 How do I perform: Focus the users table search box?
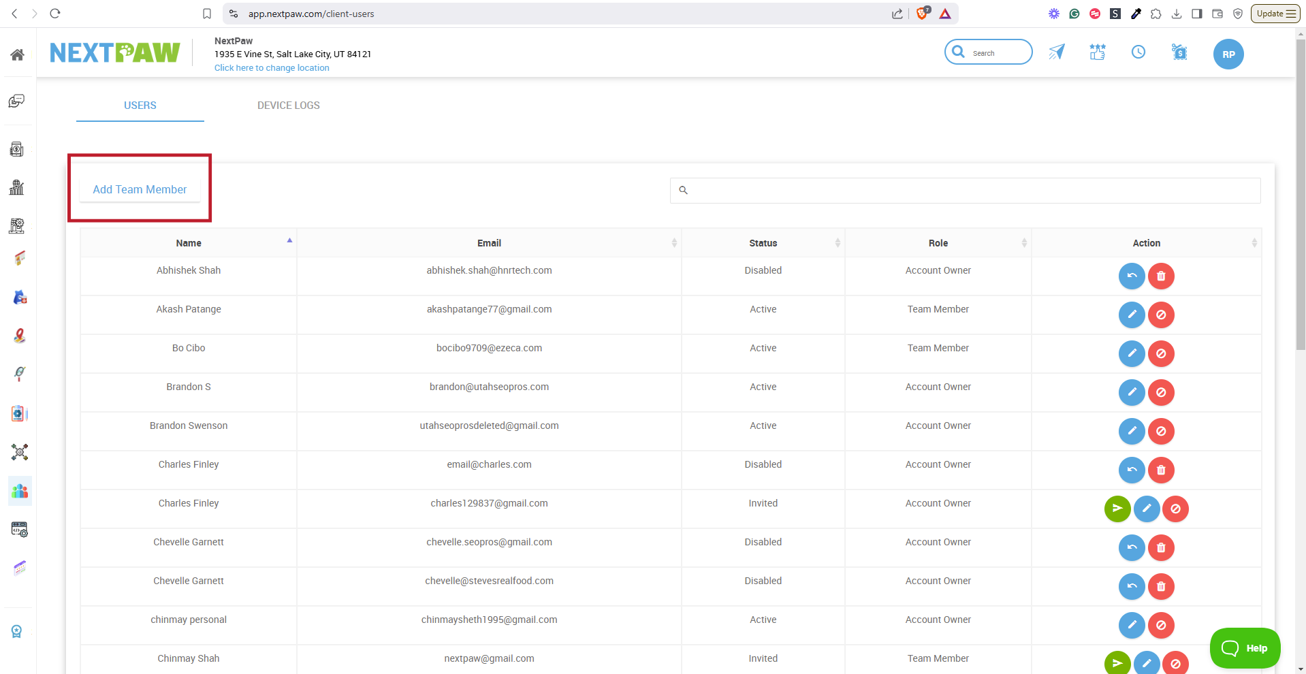click(966, 191)
